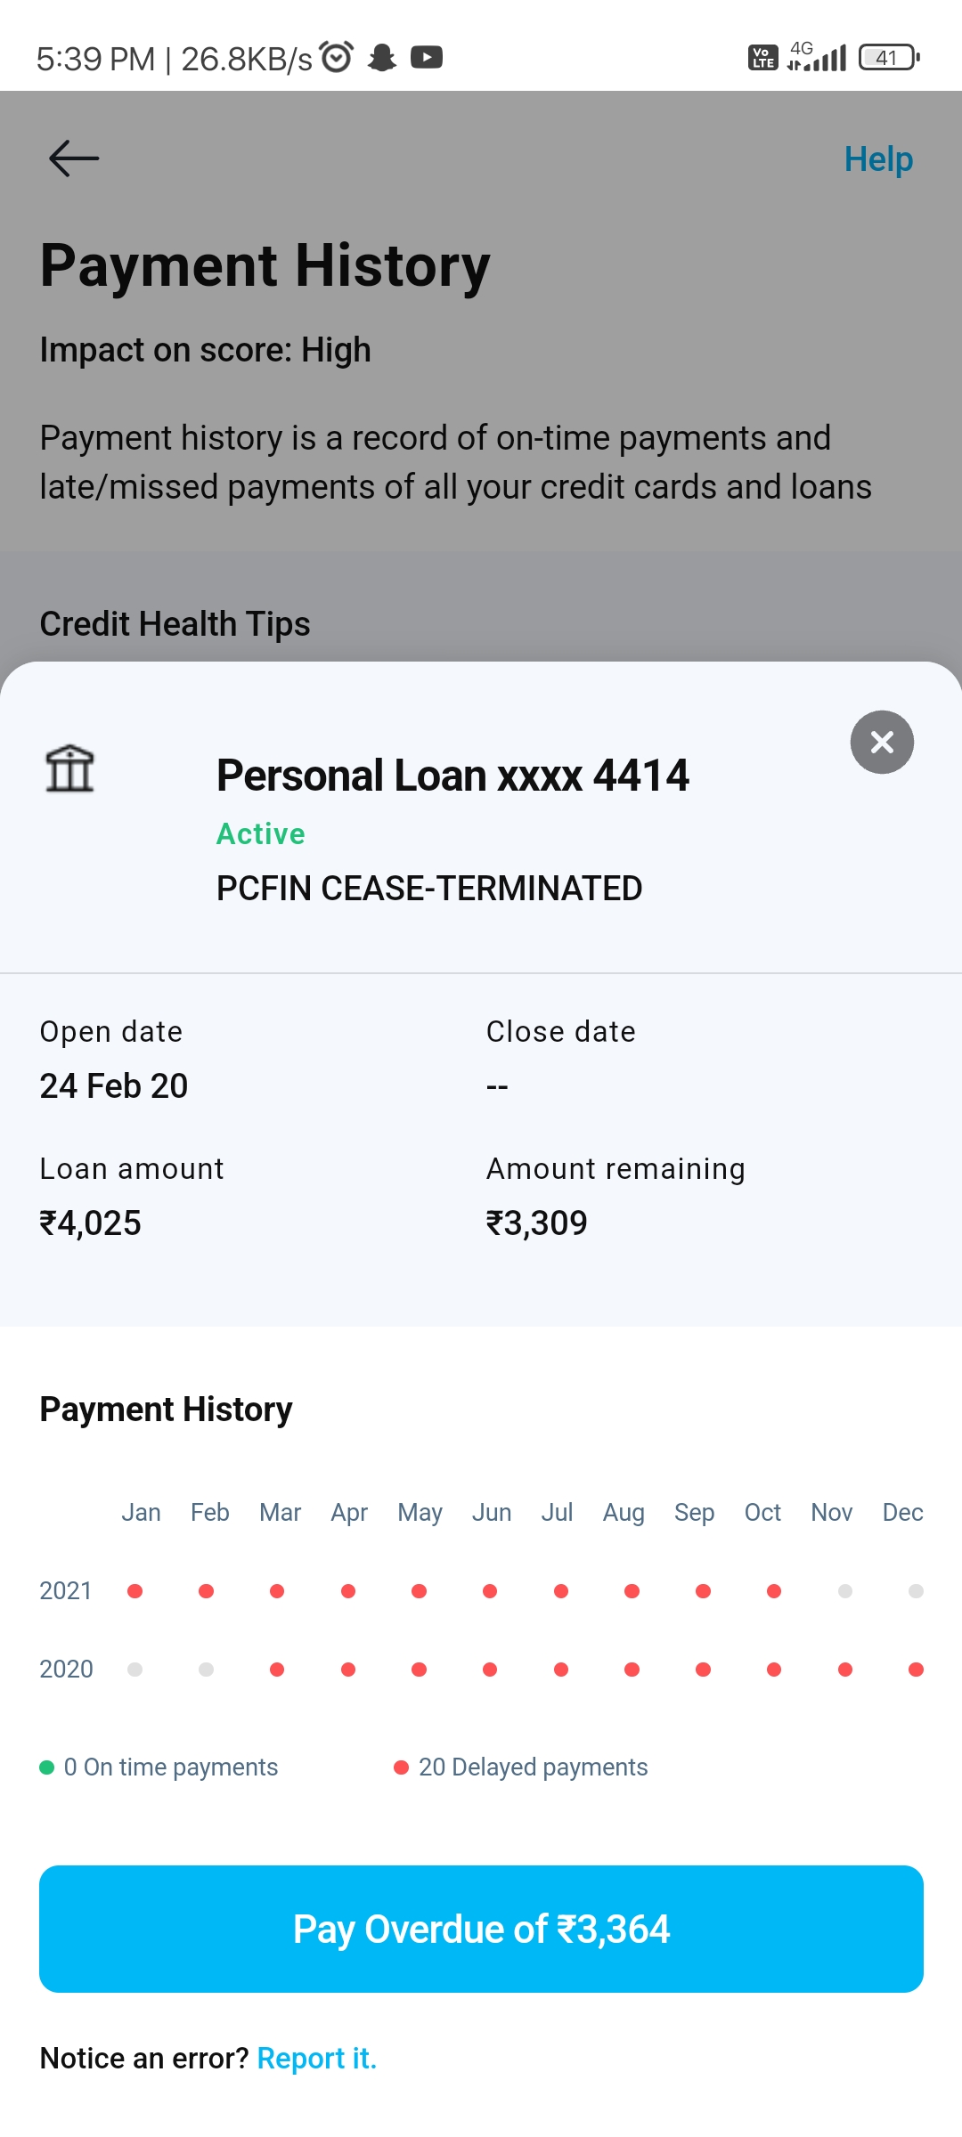Viewport: 962px width, 2137px height.
Task: Tap the grey December 2021 dot
Action: pyautogui.click(x=916, y=1591)
